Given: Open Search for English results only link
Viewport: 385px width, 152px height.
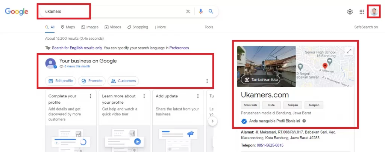Looking at the screenshot, I should click(77, 48).
